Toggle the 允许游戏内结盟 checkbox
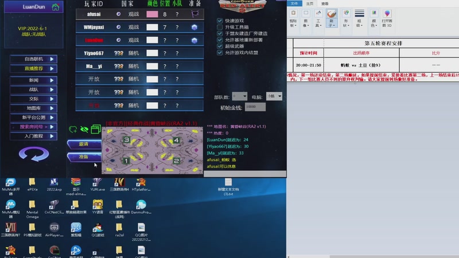This screenshot has width=459, height=258. click(220, 53)
